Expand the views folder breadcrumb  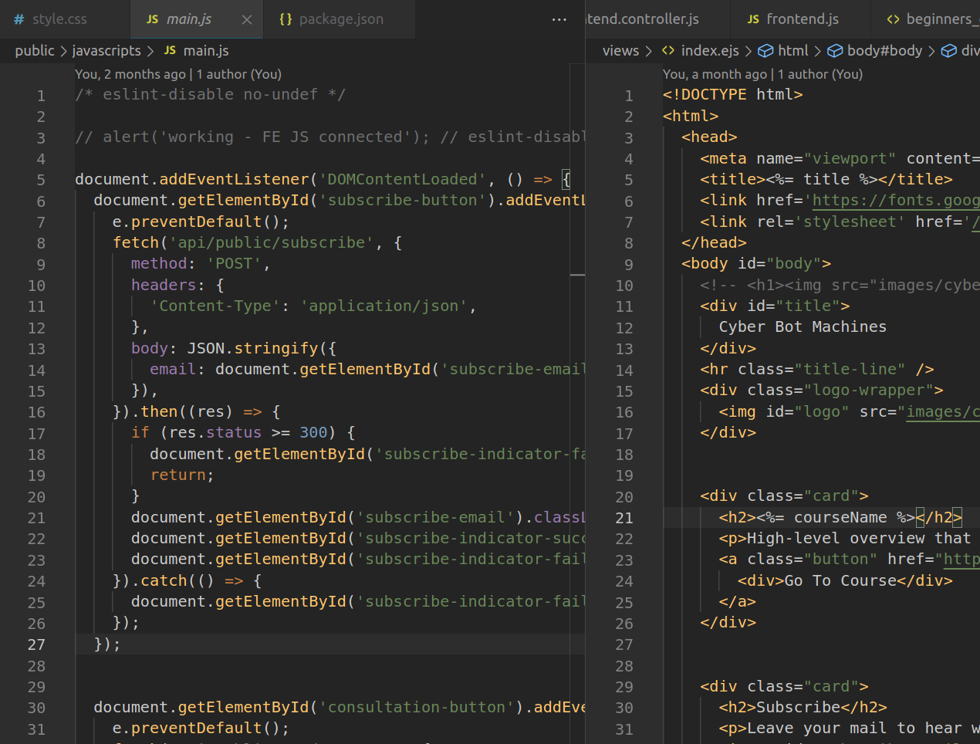(620, 50)
